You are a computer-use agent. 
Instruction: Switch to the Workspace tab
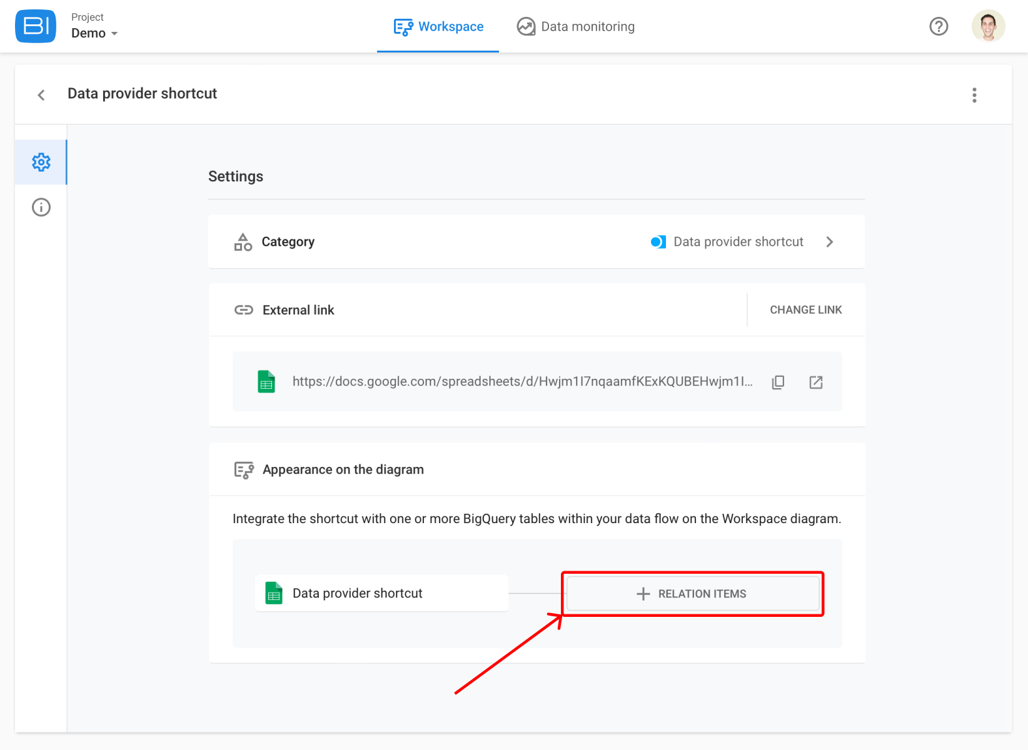click(x=438, y=27)
